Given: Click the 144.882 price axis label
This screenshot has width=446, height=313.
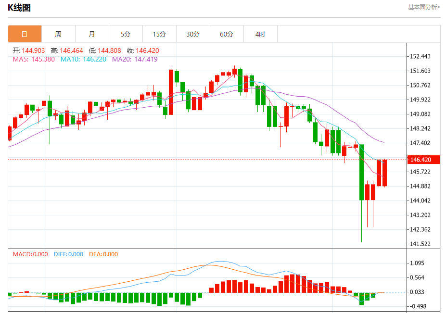Looking at the screenshot, I should point(420,186).
